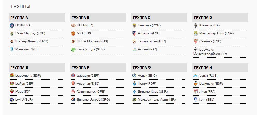Open the ЦСКА Москва (RUS) team link
257x115 pixels.
[x=92, y=41]
